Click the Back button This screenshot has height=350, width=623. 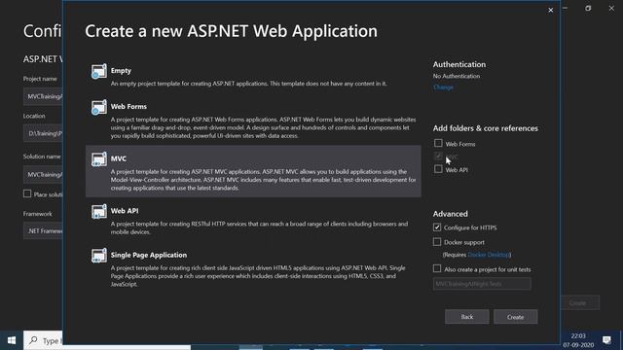[467, 317]
